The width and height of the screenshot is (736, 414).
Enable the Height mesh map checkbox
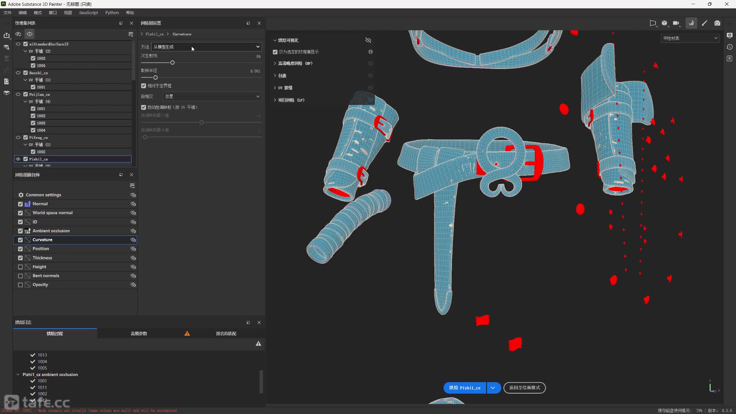pyautogui.click(x=20, y=267)
